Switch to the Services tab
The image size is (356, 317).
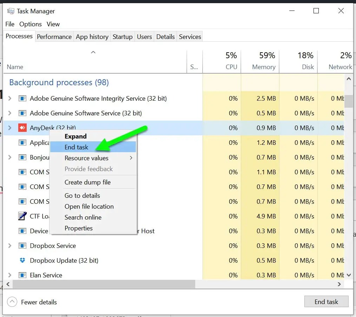(x=190, y=36)
